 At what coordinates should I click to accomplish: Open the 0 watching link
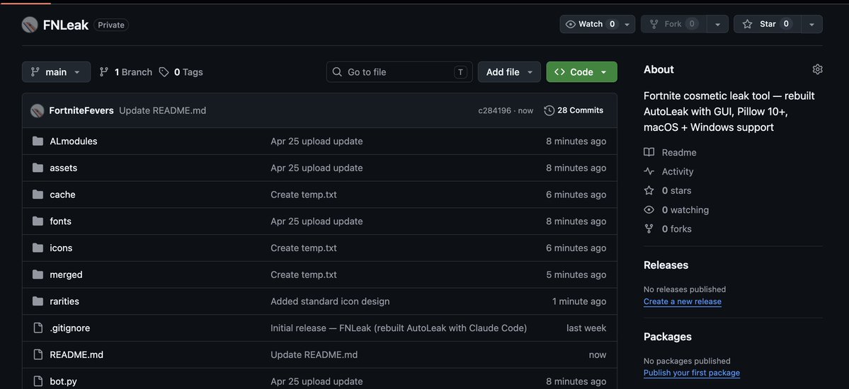[x=676, y=210]
